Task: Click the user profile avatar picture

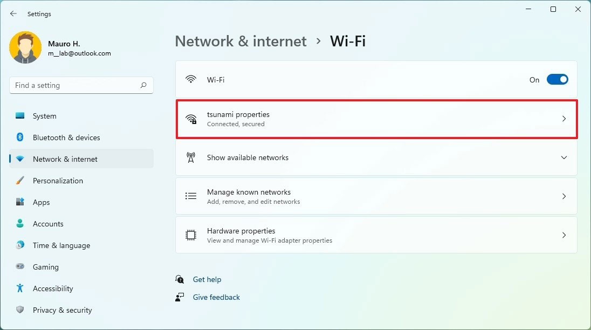Action: [25, 47]
